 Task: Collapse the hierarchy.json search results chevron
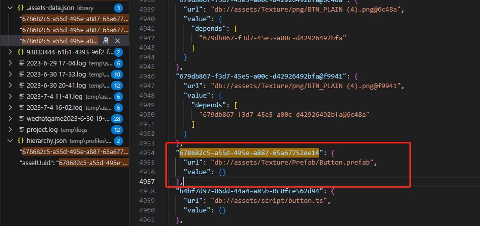[x=11, y=141]
